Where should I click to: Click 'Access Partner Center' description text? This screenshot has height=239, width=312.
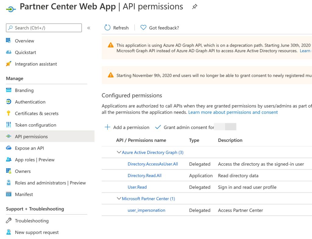tap(240, 210)
